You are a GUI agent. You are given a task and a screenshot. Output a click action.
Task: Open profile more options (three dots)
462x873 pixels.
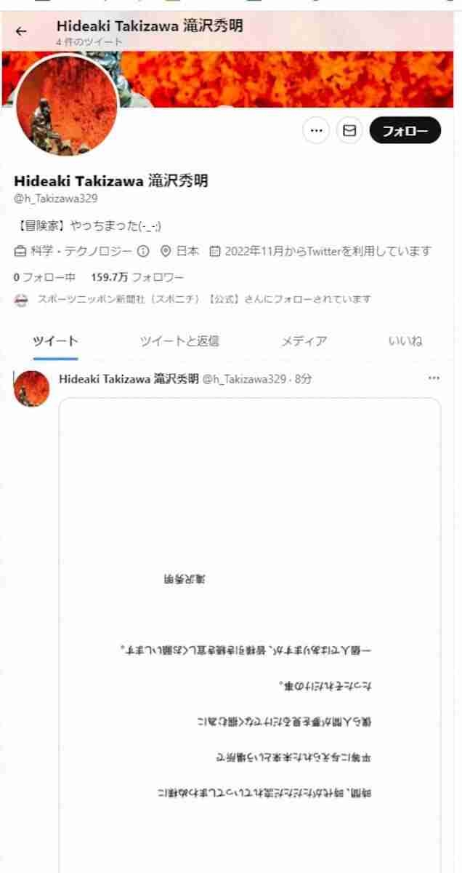click(316, 130)
